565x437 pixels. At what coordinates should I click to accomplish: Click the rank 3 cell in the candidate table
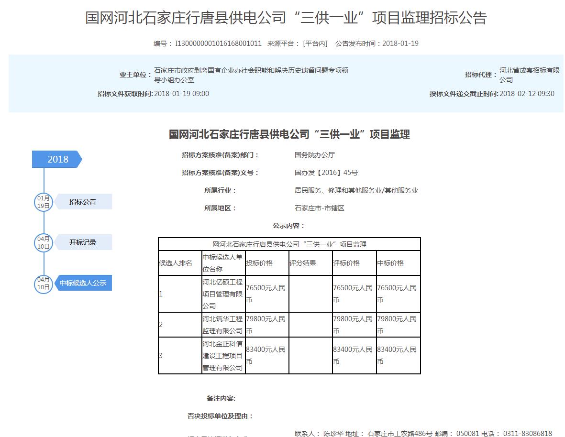[180, 356]
